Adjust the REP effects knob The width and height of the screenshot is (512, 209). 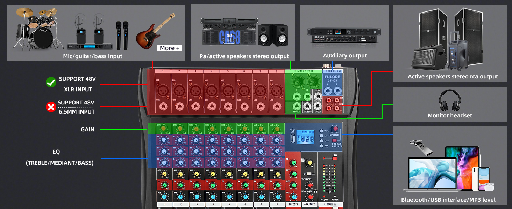click(293, 185)
